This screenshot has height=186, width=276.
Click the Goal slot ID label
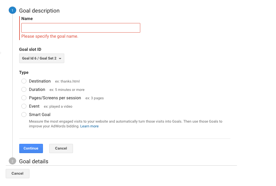tap(31, 49)
